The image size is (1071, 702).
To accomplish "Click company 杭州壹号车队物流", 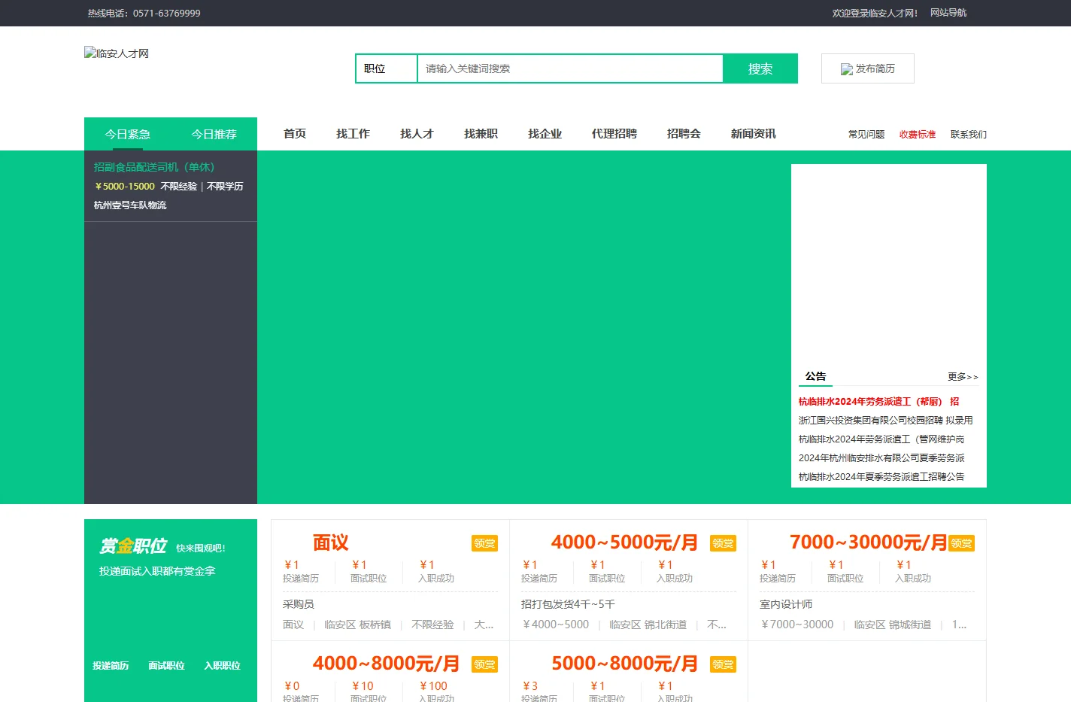I will click(x=130, y=205).
